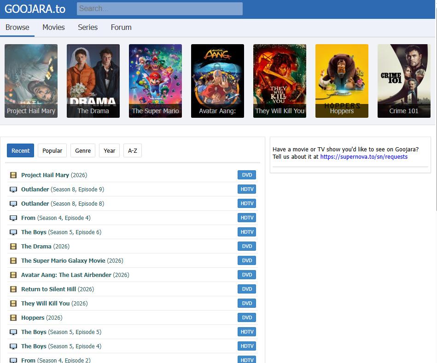
Task: Open the supernova.to requests link
Action: [364, 157]
